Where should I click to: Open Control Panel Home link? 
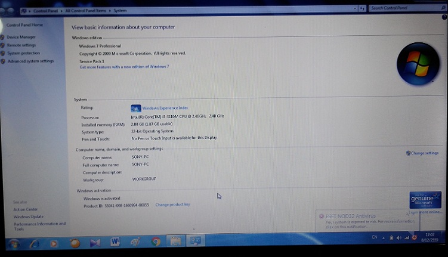[x=24, y=25]
